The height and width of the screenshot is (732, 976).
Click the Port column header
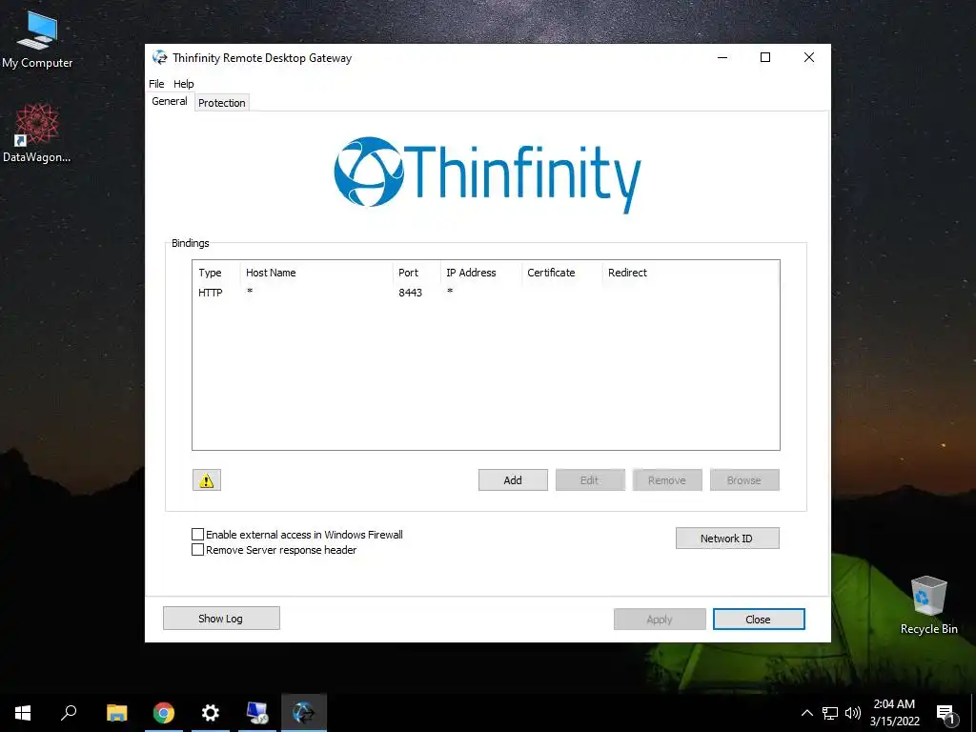(417, 273)
